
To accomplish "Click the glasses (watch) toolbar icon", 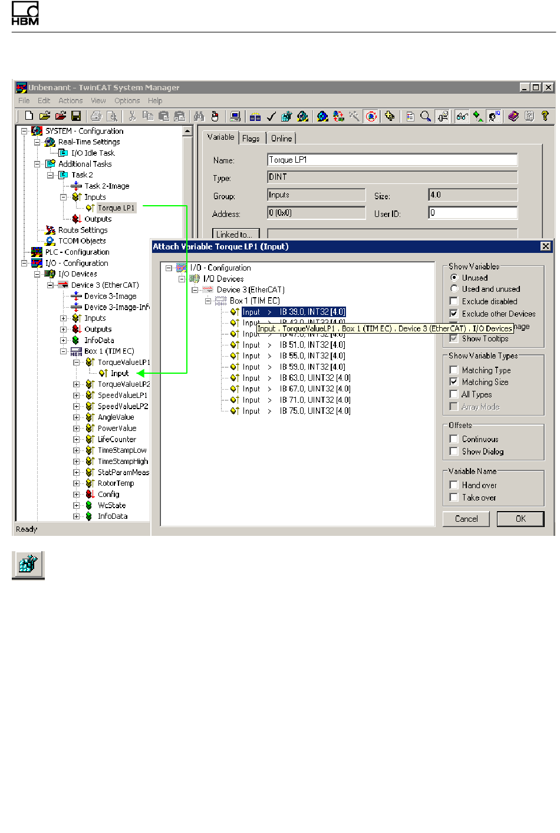I will coord(462,116).
